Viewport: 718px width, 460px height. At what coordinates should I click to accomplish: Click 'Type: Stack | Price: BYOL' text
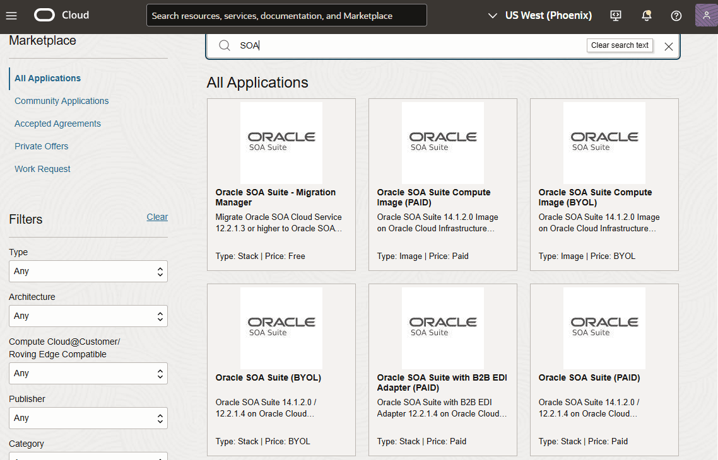(x=263, y=441)
